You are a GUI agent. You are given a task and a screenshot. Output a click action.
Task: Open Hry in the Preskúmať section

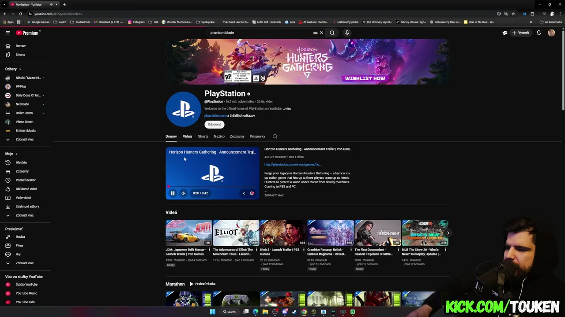click(x=18, y=254)
